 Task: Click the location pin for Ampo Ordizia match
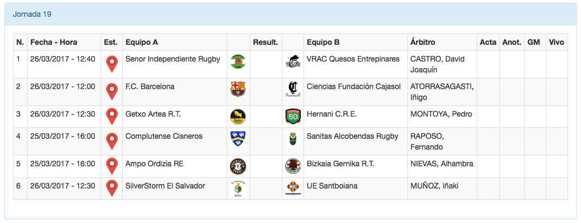tap(111, 166)
